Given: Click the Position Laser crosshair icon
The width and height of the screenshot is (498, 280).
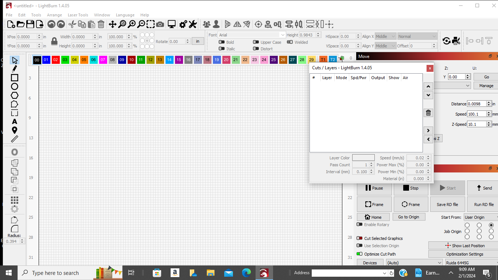Looking at the screenshot, I should 258,24.
